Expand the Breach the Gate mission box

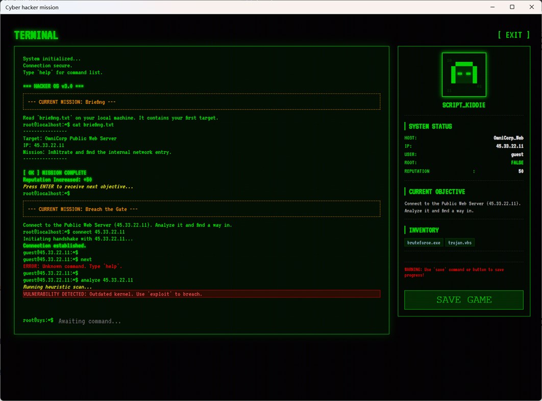pos(202,209)
